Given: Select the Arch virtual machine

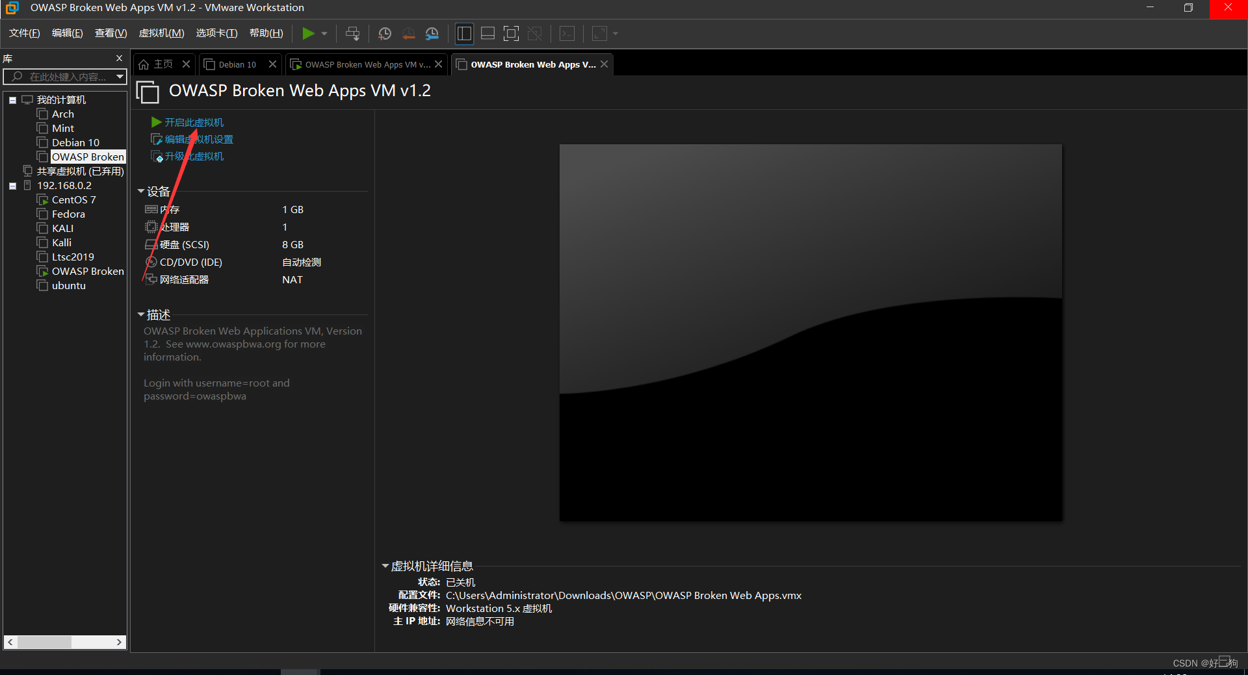Looking at the screenshot, I should (63, 114).
